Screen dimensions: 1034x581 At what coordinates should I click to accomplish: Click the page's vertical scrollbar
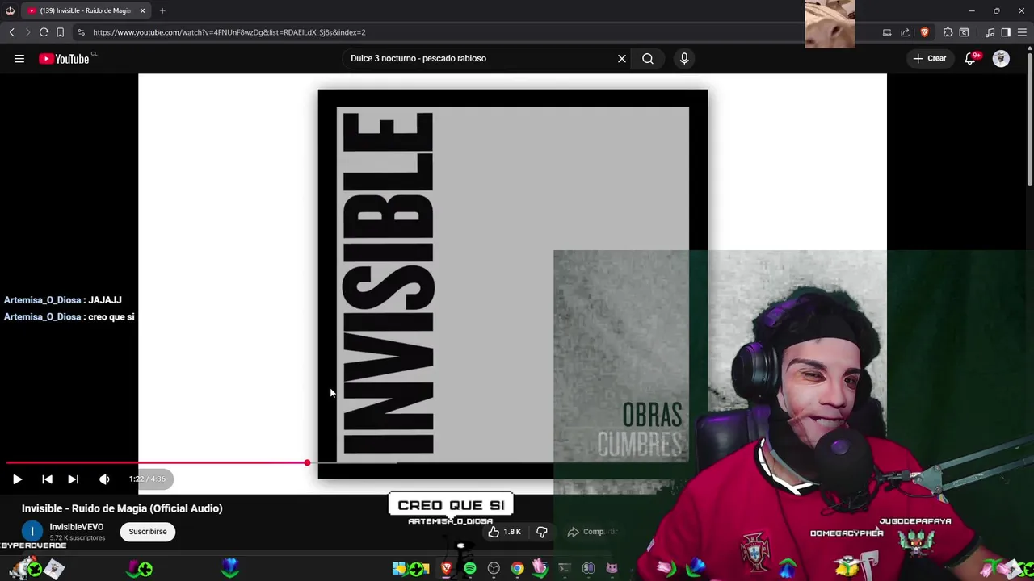coord(1029,121)
